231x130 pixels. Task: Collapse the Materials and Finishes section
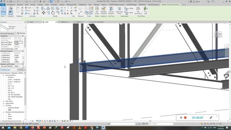(x=23, y=64)
